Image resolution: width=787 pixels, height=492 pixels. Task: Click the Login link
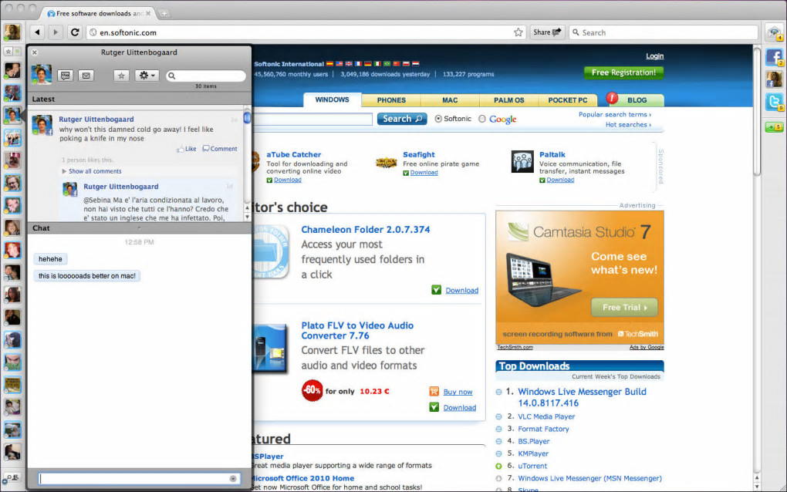(x=654, y=56)
